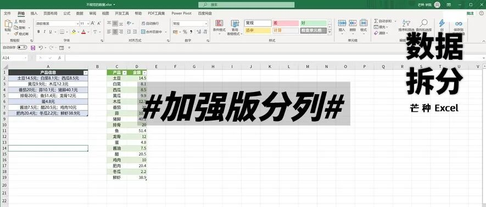
Task: Select column header G
Action: click(194, 66)
